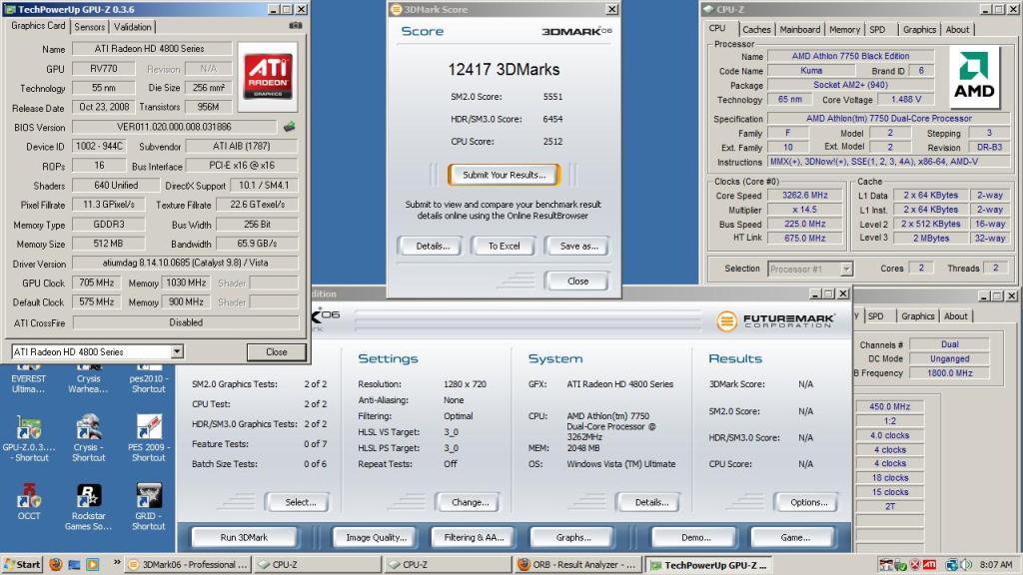This screenshot has height=575, width=1023.
Task: Click the GPU-Z screenshot camera icon
Action: (x=296, y=25)
